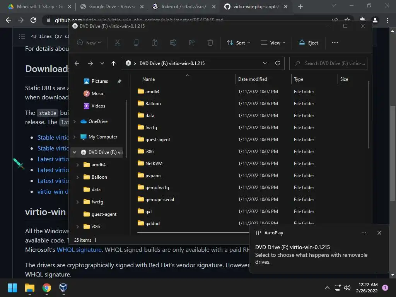This screenshot has height=297, width=396.
Task: Go up one folder level in Explorer
Action: tap(113, 63)
